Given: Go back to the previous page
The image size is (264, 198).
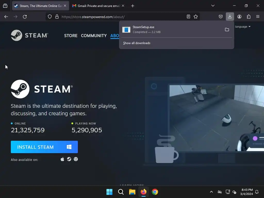Looking at the screenshot, I should coord(6,17).
